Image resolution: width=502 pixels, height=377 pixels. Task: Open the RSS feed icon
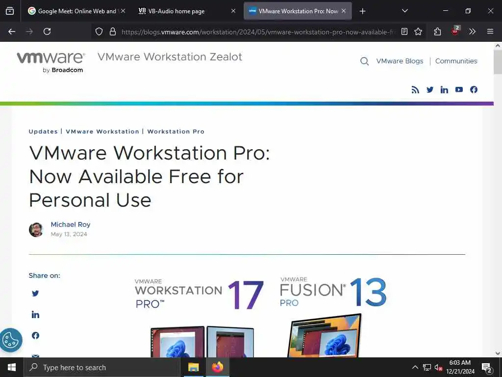coord(415,90)
